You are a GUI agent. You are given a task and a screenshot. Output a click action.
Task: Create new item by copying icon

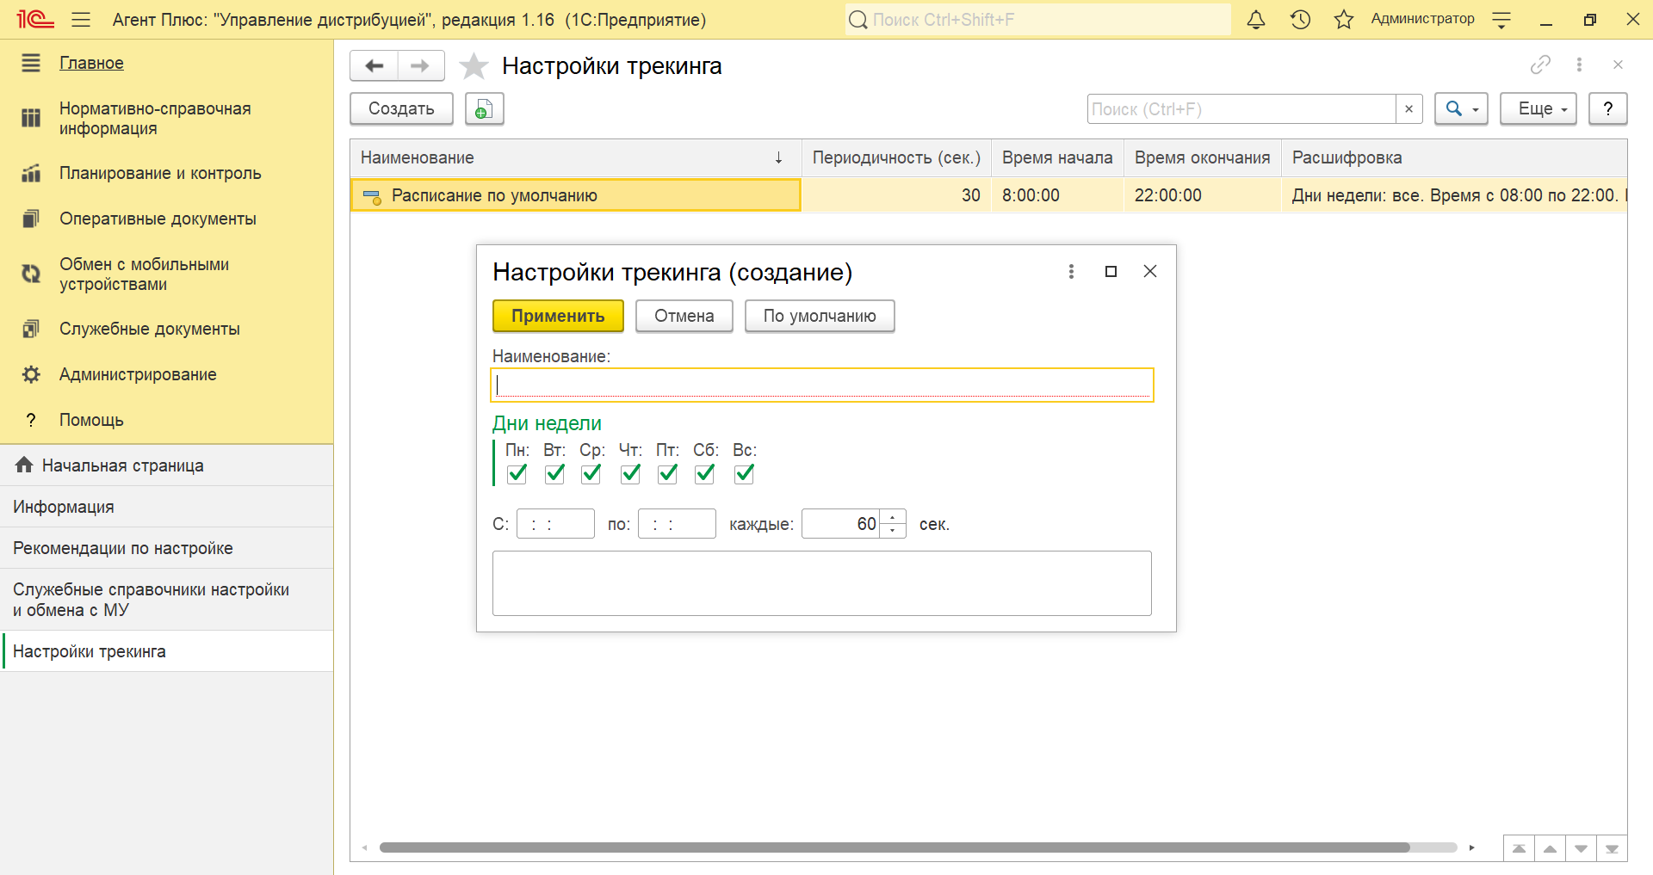[484, 108]
